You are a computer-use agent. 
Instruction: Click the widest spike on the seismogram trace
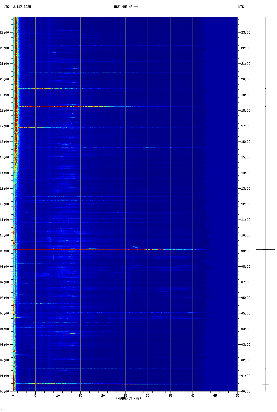click(x=266, y=249)
